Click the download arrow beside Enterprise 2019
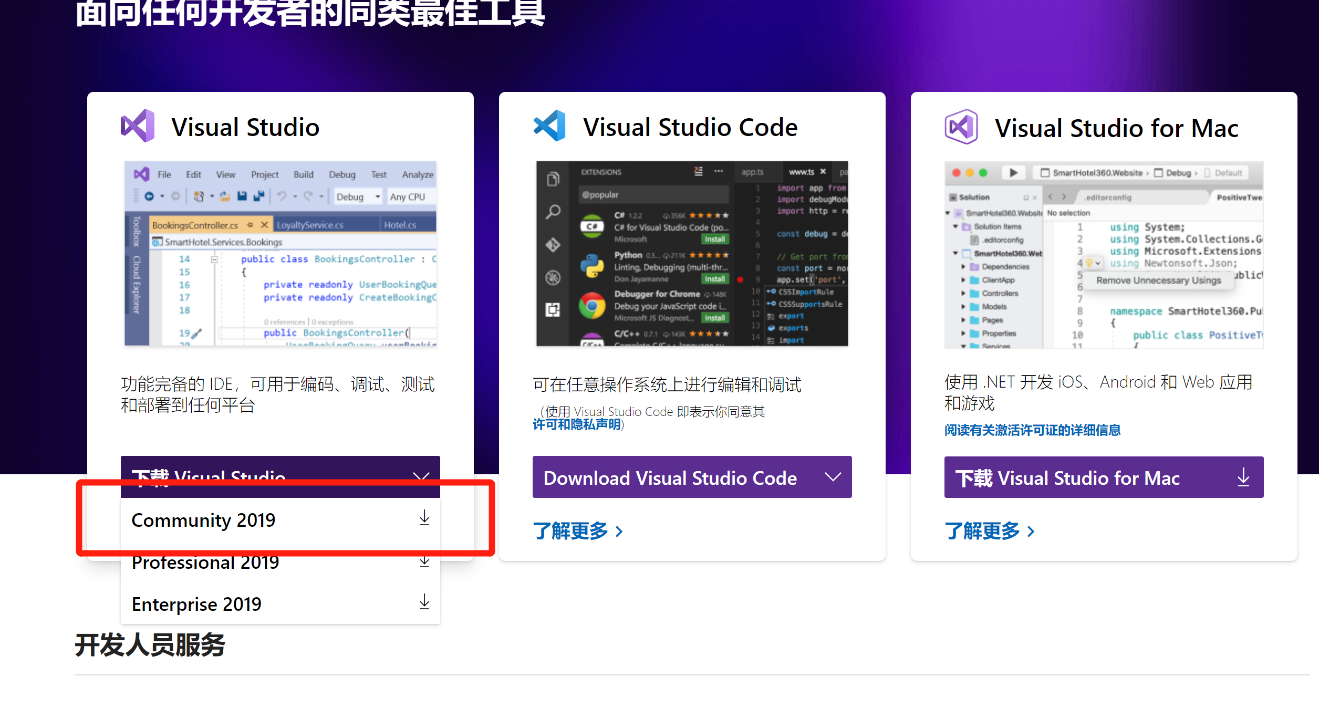 424,602
